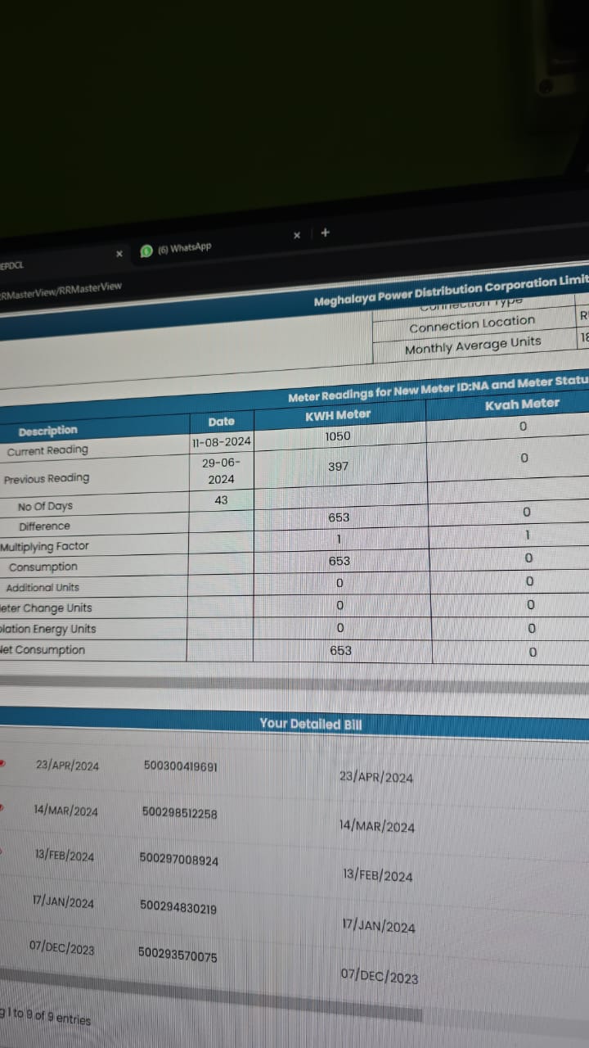
Task: Select bill number 500297008924
Action: (x=179, y=860)
